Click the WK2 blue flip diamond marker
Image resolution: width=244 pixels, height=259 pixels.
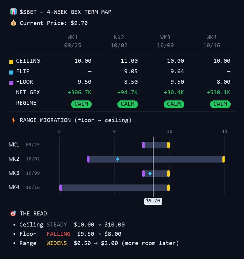(117, 159)
